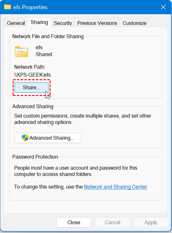
Task: Open the Security tab
Action: 63,23
